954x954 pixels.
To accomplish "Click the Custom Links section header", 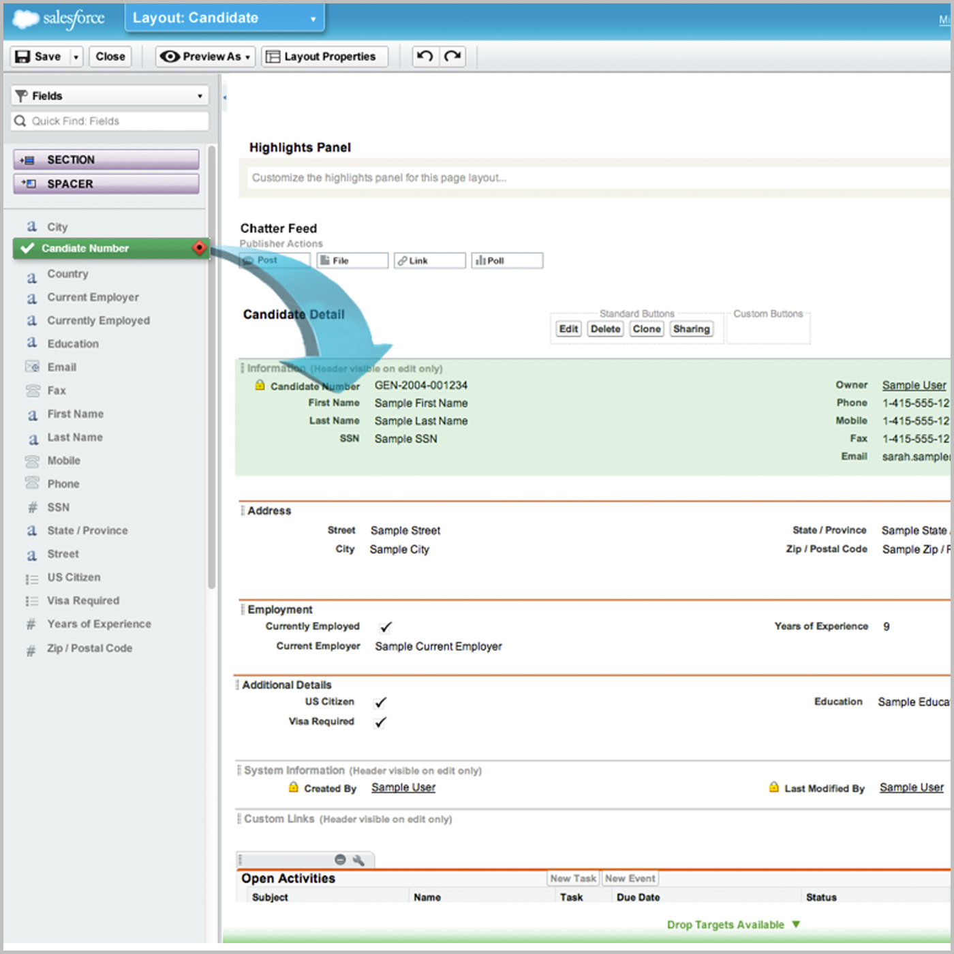I will (x=279, y=819).
